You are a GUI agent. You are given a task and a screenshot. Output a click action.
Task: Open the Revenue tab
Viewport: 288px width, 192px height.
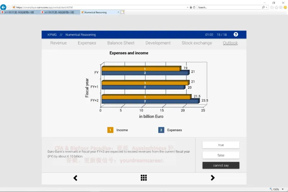pyautogui.click(x=58, y=43)
